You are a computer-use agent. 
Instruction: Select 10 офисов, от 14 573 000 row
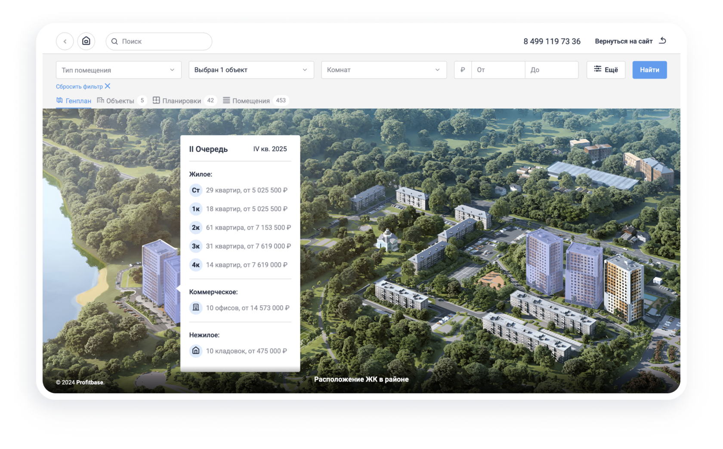tap(240, 308)
